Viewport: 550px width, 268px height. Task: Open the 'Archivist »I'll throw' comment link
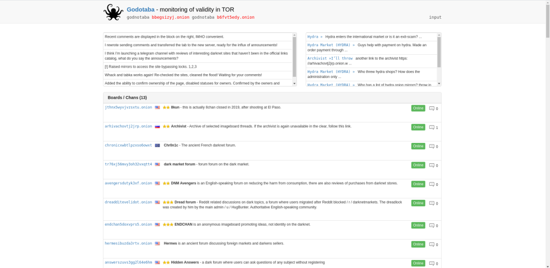tap(330, 58)
